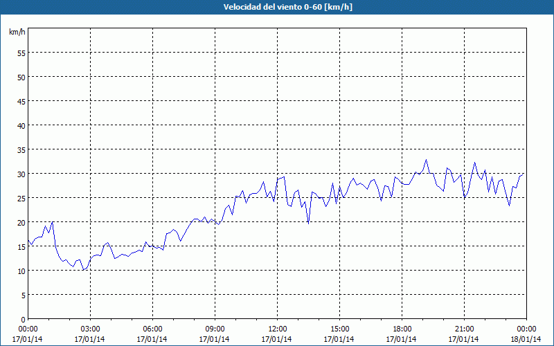
Task: Click the 0 y-axis label
Action: 24,320
